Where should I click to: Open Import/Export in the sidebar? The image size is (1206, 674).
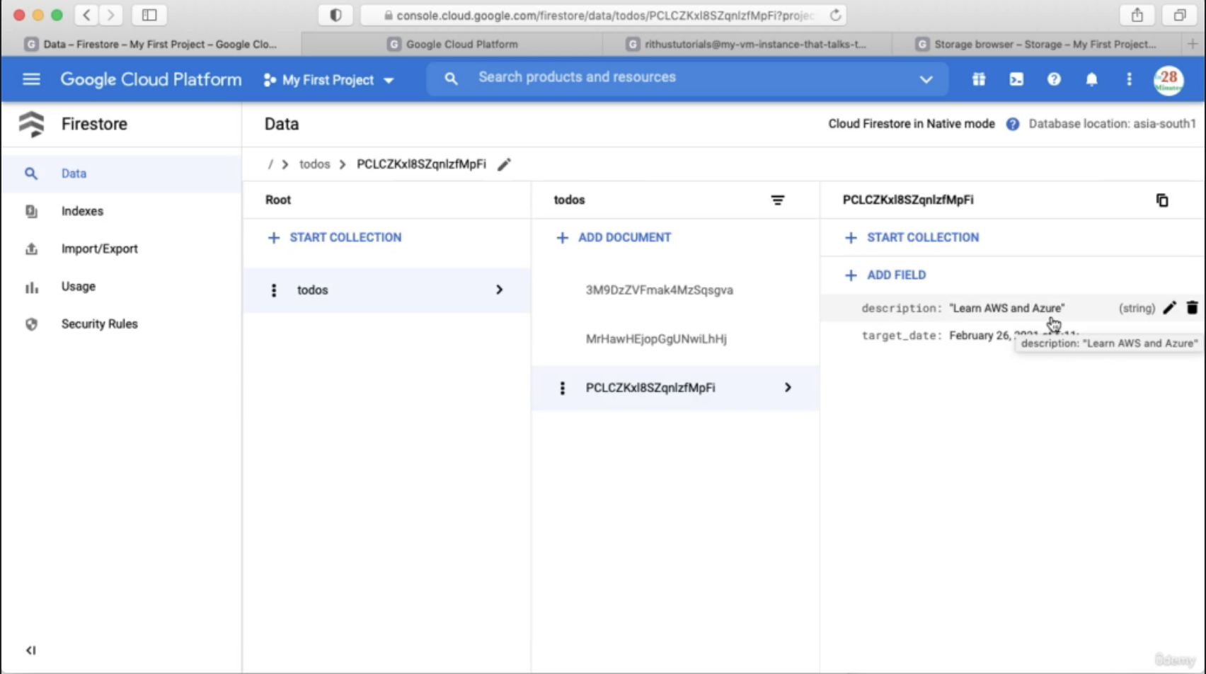point(121,249)
